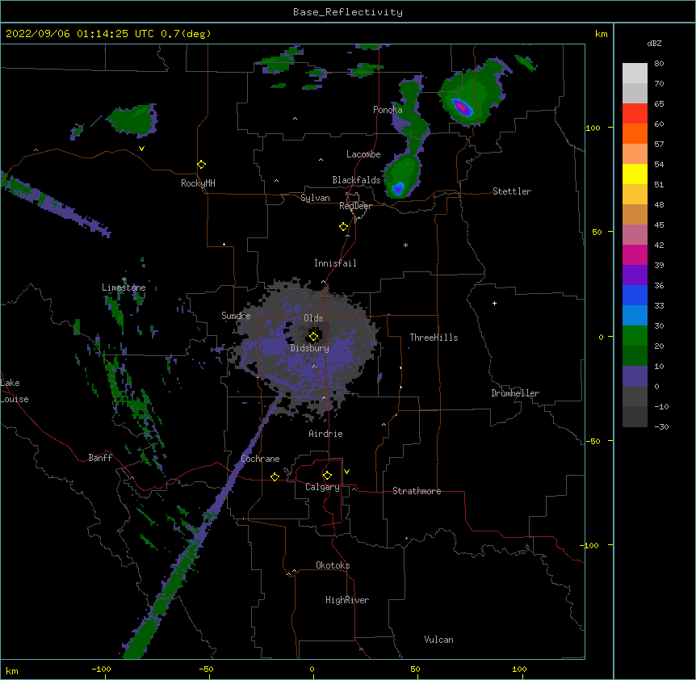Click the 100 tick on the right axis
The height and width of the screenshot is (680, 696).
(x=593, y=128)
